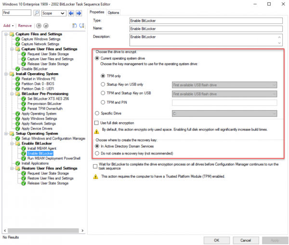Click description field scroll down arrow

click(279, 43)
